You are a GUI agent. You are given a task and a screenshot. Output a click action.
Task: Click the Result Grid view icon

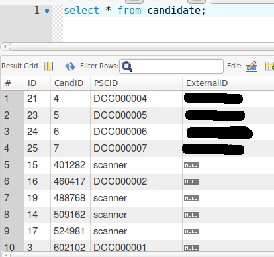pos(48,66)
